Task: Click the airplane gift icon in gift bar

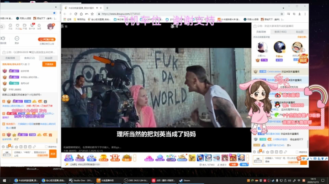Action: pos(216,158)
